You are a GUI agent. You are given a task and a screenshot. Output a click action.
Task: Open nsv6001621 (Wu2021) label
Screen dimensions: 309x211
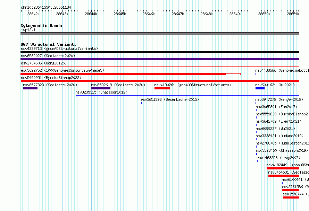(275, 85)
